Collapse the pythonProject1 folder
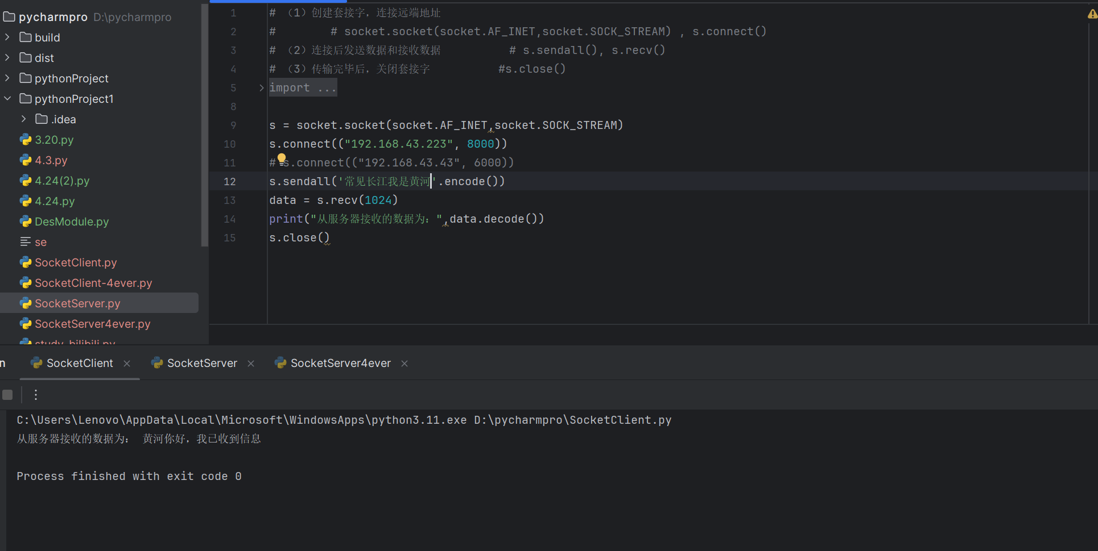 click(7, 99)
